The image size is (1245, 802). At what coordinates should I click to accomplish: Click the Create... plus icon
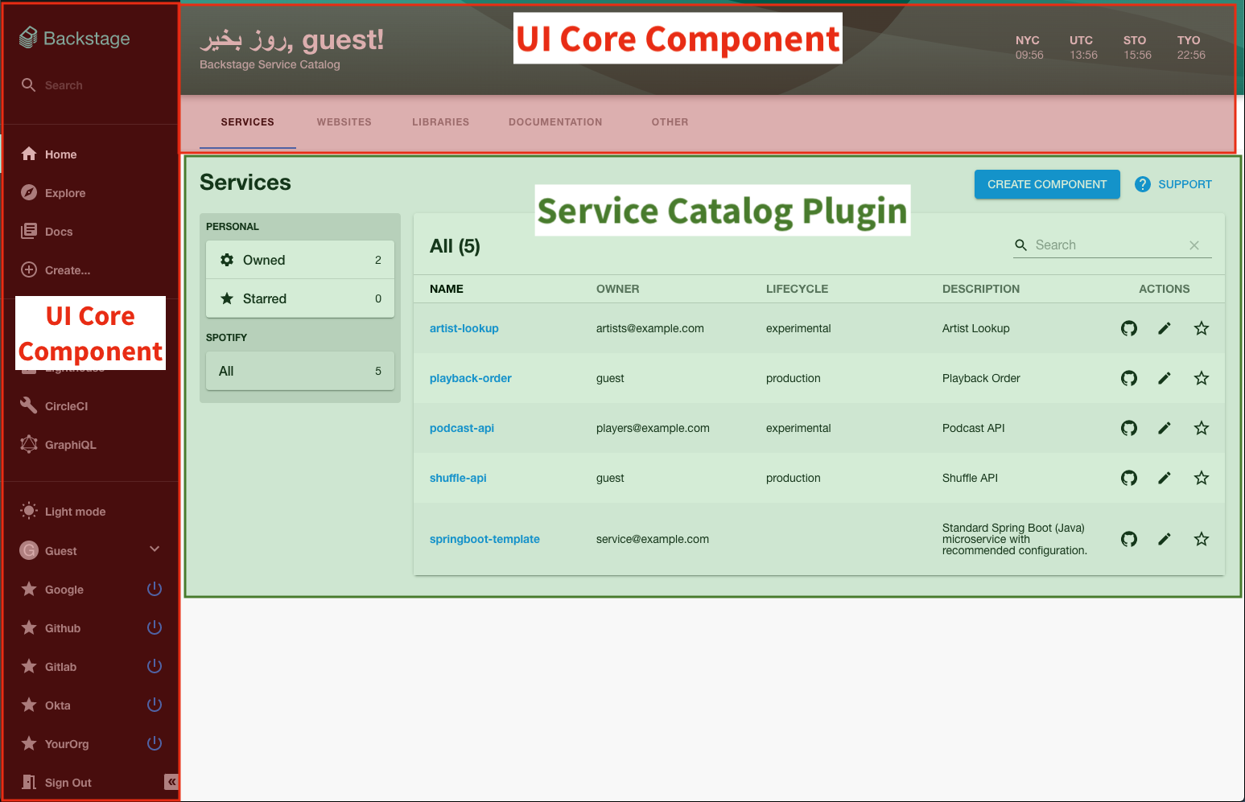pos(30,270)
